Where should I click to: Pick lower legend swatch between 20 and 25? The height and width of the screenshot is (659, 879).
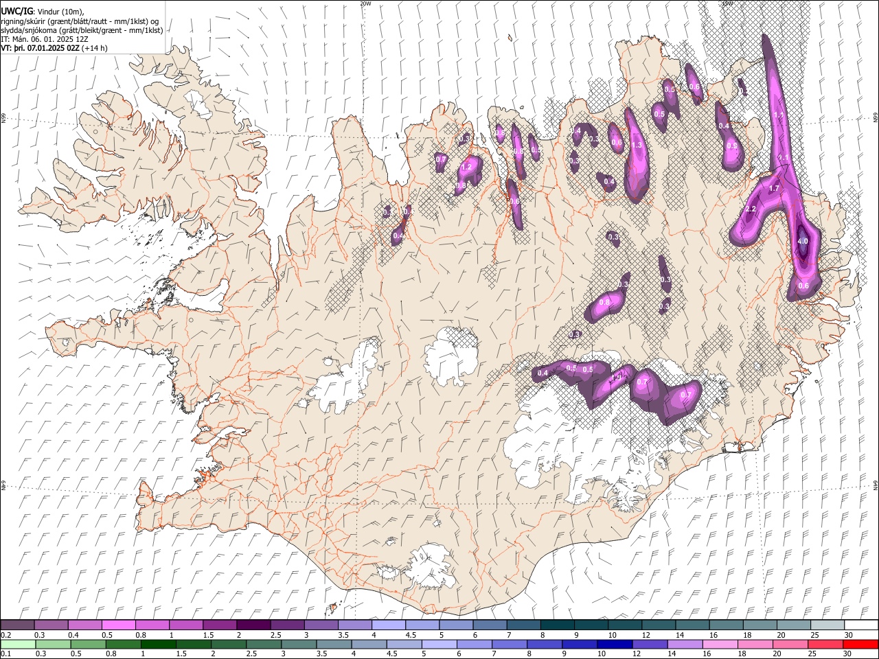[x=790, y=645]
